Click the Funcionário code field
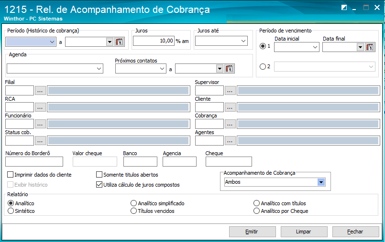 click(x=20, y=124)
